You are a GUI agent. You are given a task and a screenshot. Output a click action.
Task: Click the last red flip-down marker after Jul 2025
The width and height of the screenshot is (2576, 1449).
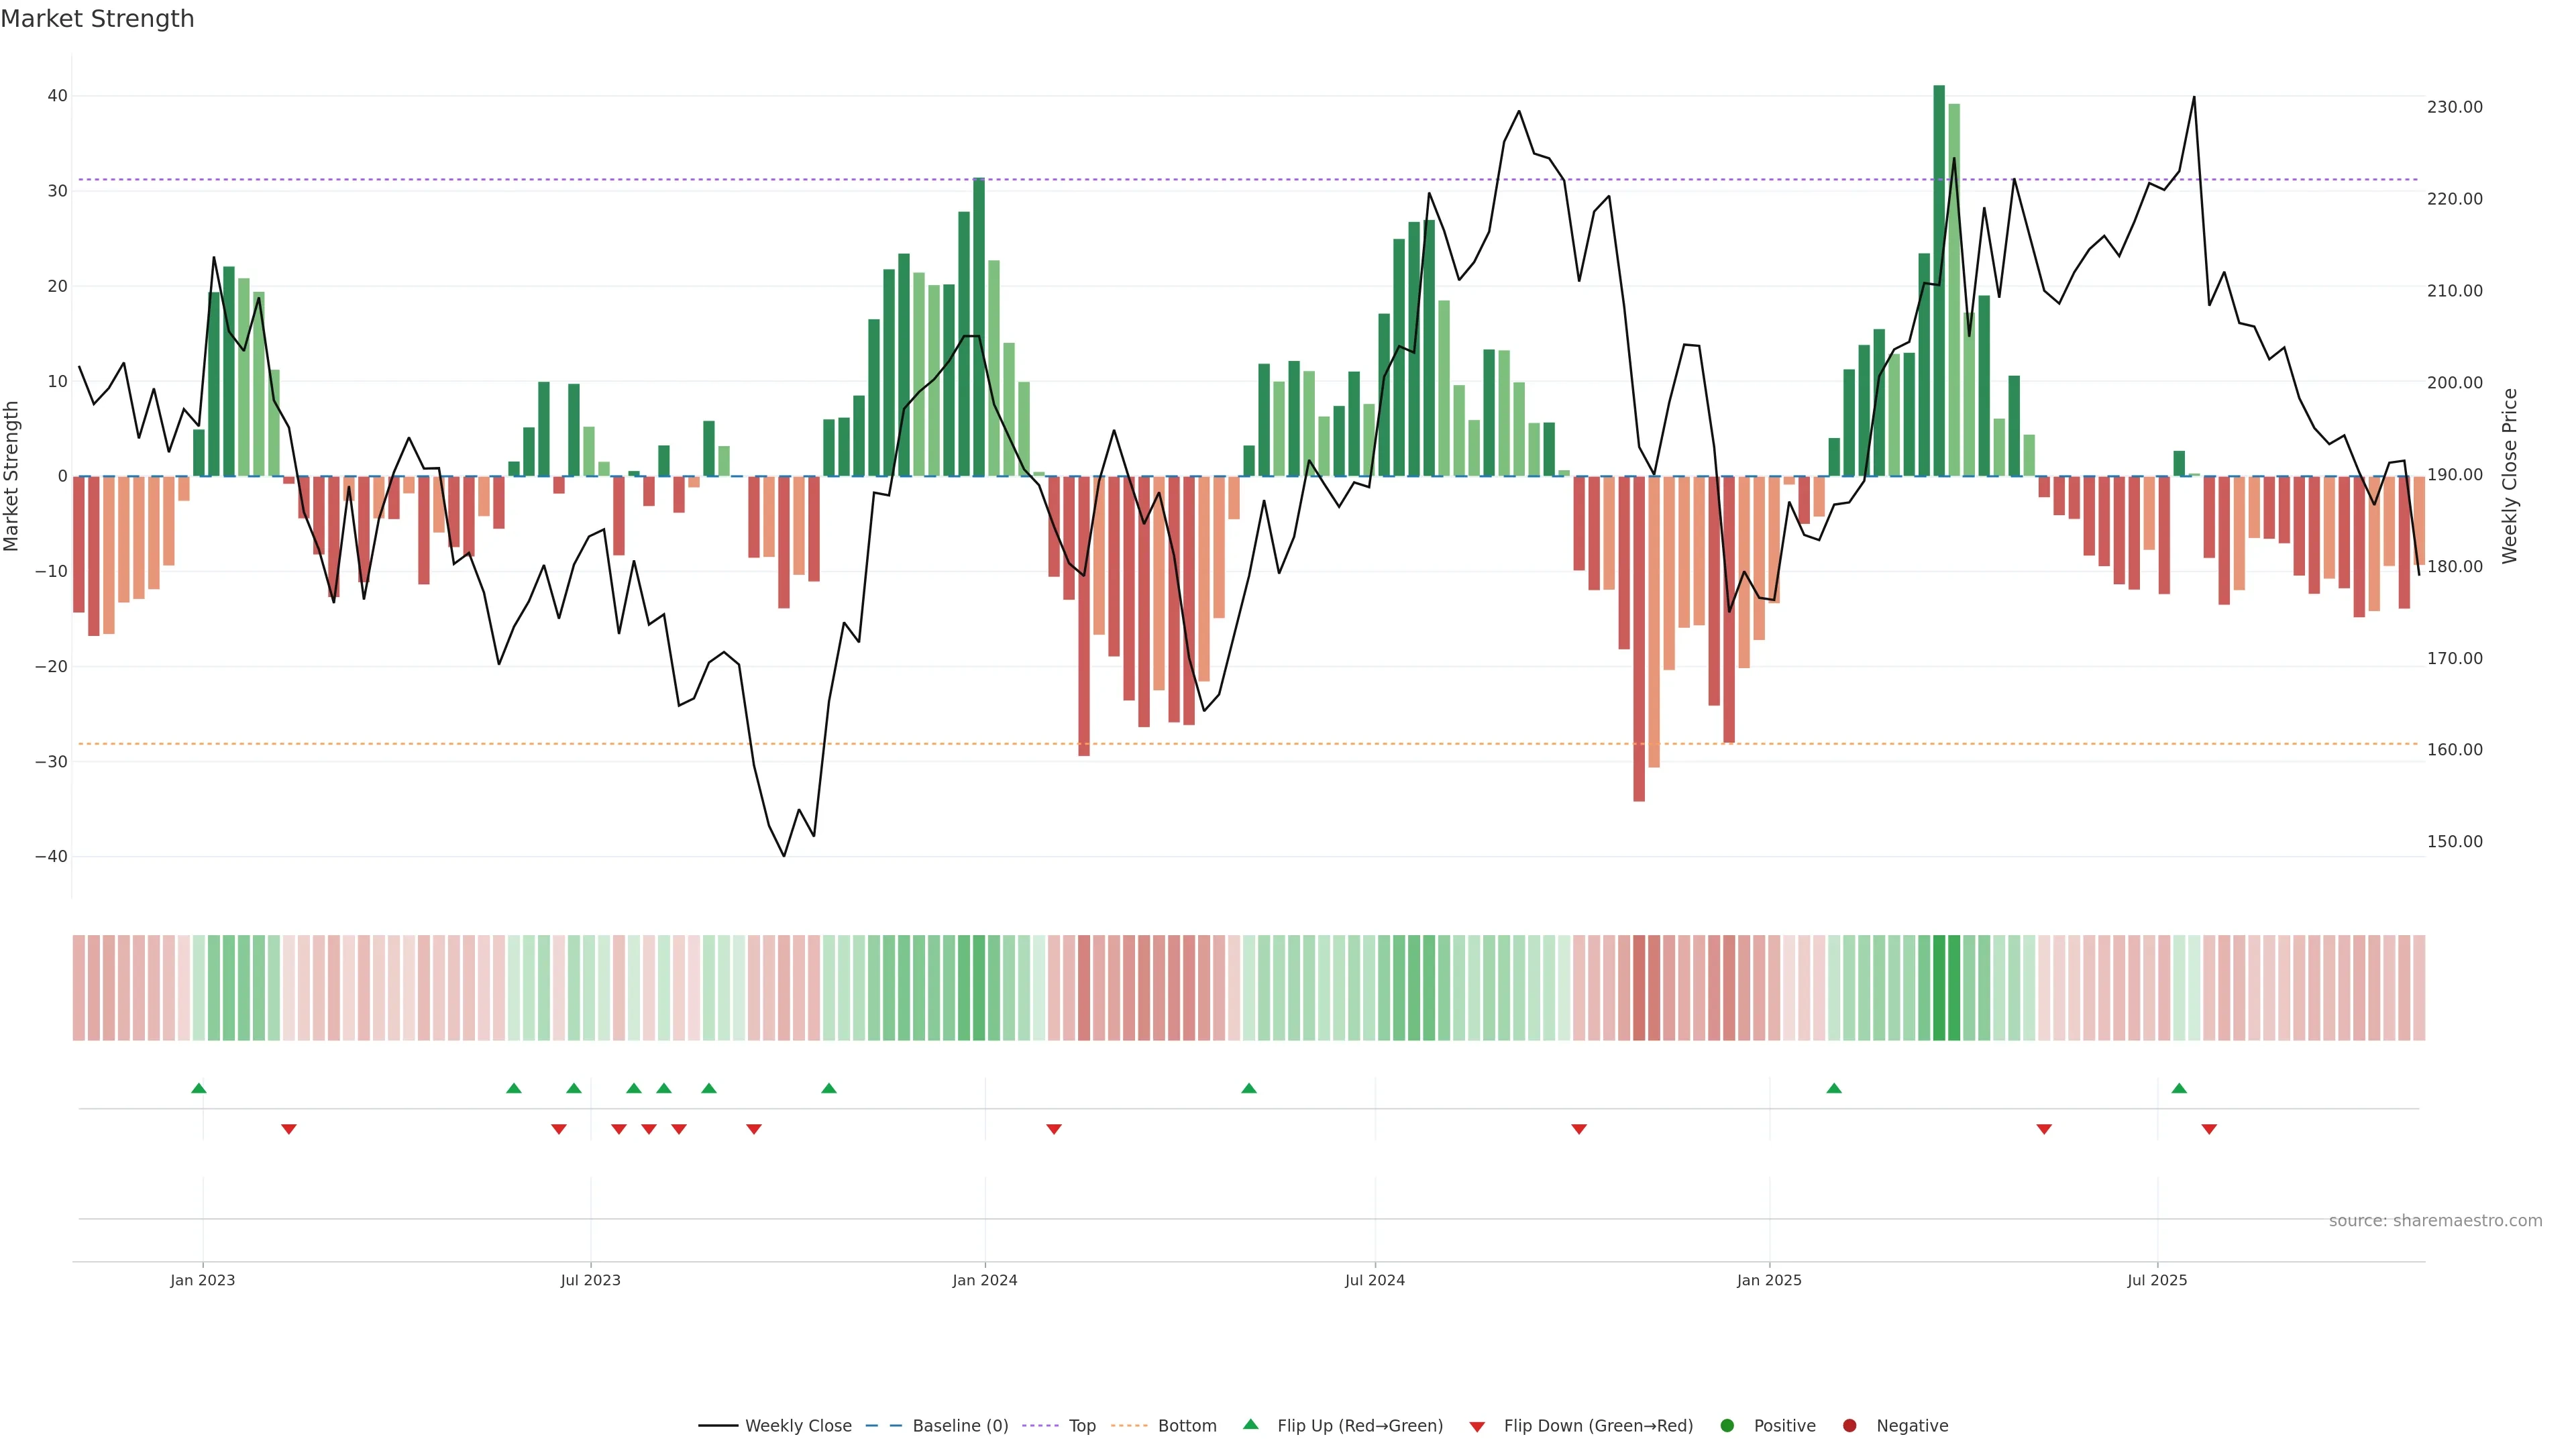pyautogui.click(x=2209, y=1129)
